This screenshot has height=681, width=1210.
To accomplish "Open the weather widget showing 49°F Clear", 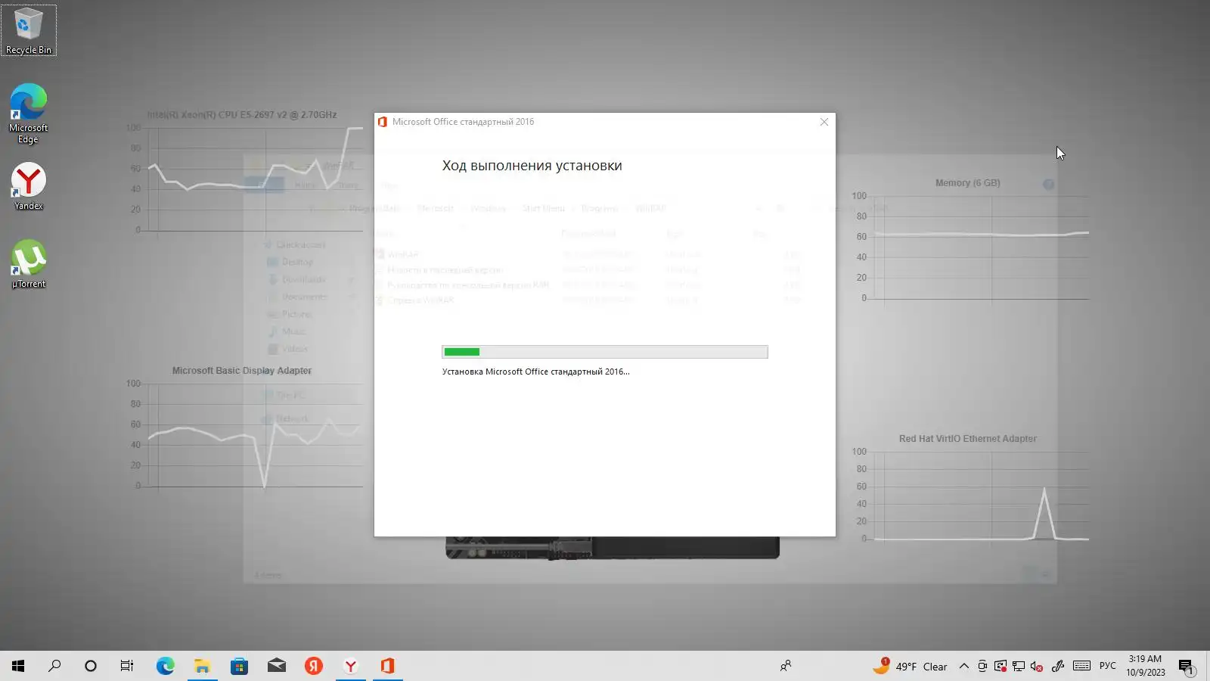I will coord(909,666).
